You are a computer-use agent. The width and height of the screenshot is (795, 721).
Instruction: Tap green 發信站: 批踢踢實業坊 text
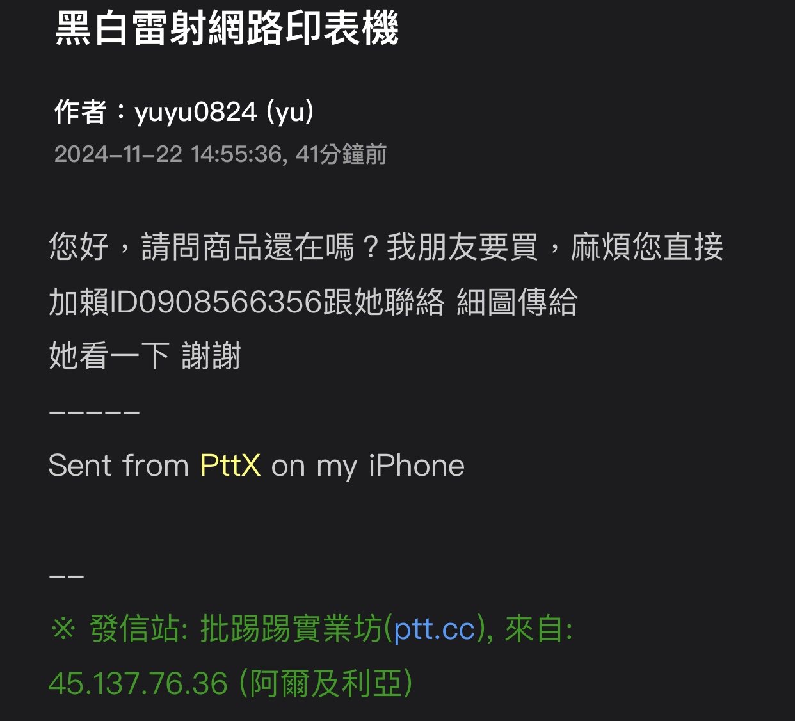click(x=236, y=629)
